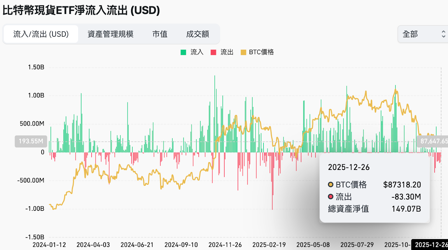The width and height of the screenshot is (448, 250).
Task: Click the 1.00B y-axis label
Action: coord(36,95)
